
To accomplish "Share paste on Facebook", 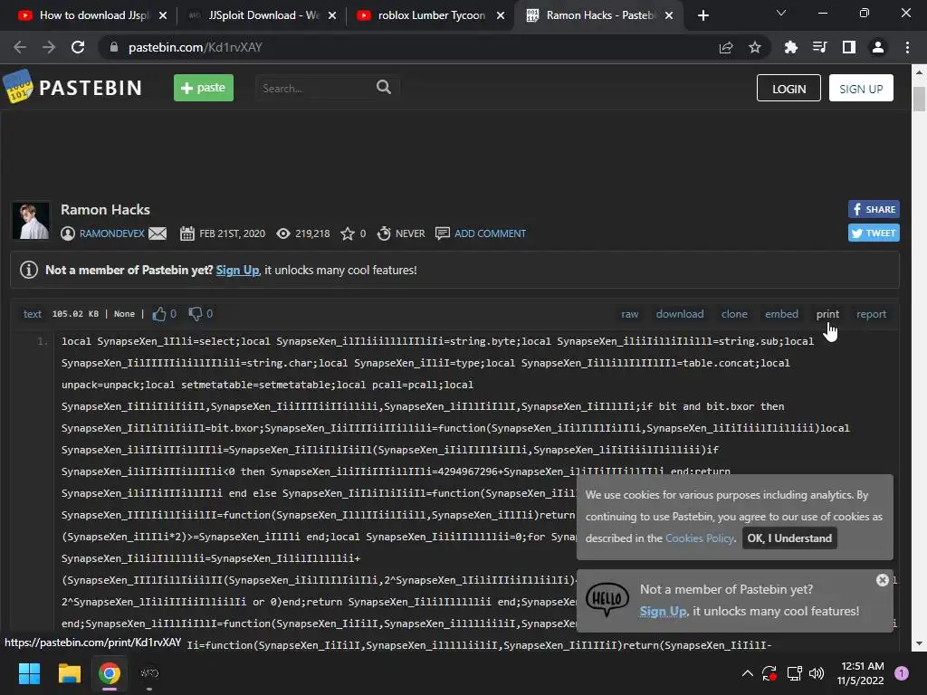I will coord(874,209).
